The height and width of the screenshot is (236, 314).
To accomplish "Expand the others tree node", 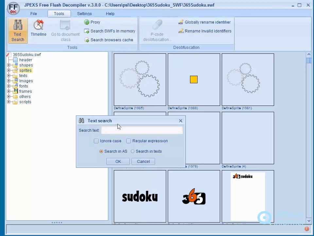I will pos(9,96).
